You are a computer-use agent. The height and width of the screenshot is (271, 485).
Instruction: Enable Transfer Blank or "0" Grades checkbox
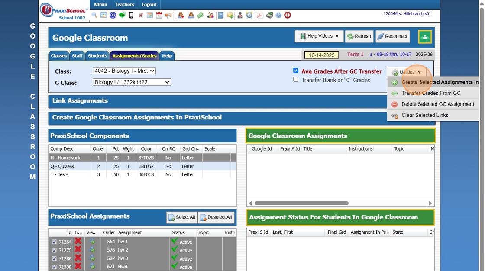pyautogui.click(x=296, y=80)
